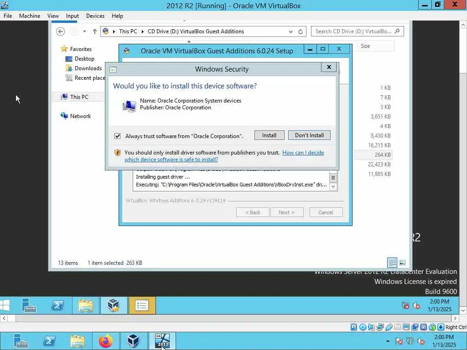Click the VirtualBox audio status icon

tap(371, 327)
